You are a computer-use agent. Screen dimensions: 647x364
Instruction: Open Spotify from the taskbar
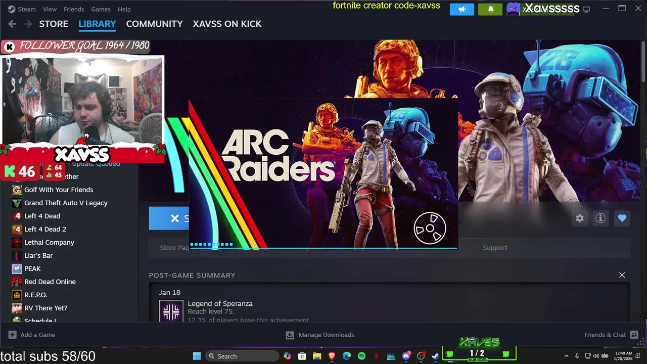(361, 356)
